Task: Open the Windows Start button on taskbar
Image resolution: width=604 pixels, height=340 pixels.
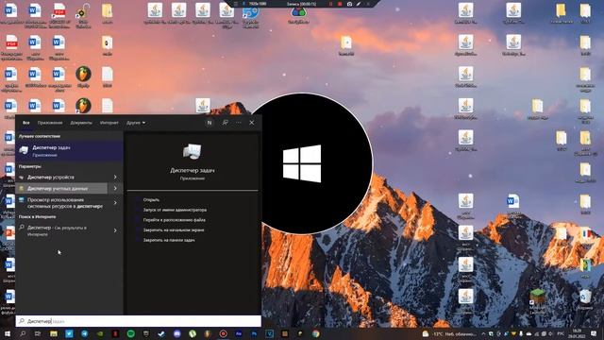Action: point(8,333)
